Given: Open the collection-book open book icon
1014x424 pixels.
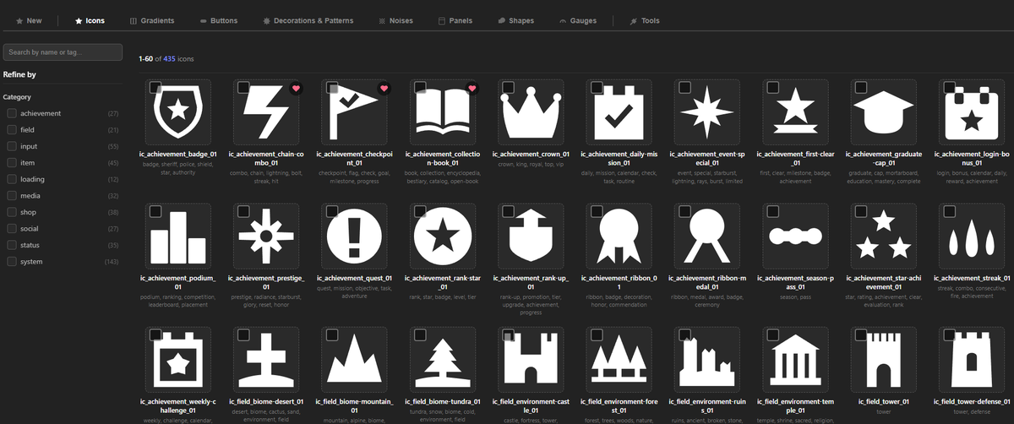Looking at the screenshot, I should (x=444, y=111).
